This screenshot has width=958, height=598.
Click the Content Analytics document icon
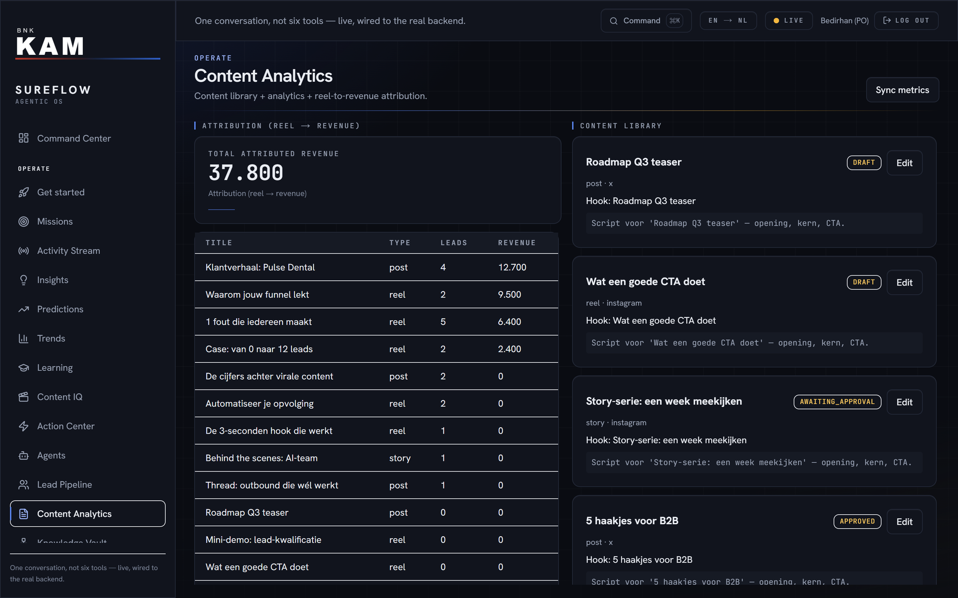click(x=23, y=514)
